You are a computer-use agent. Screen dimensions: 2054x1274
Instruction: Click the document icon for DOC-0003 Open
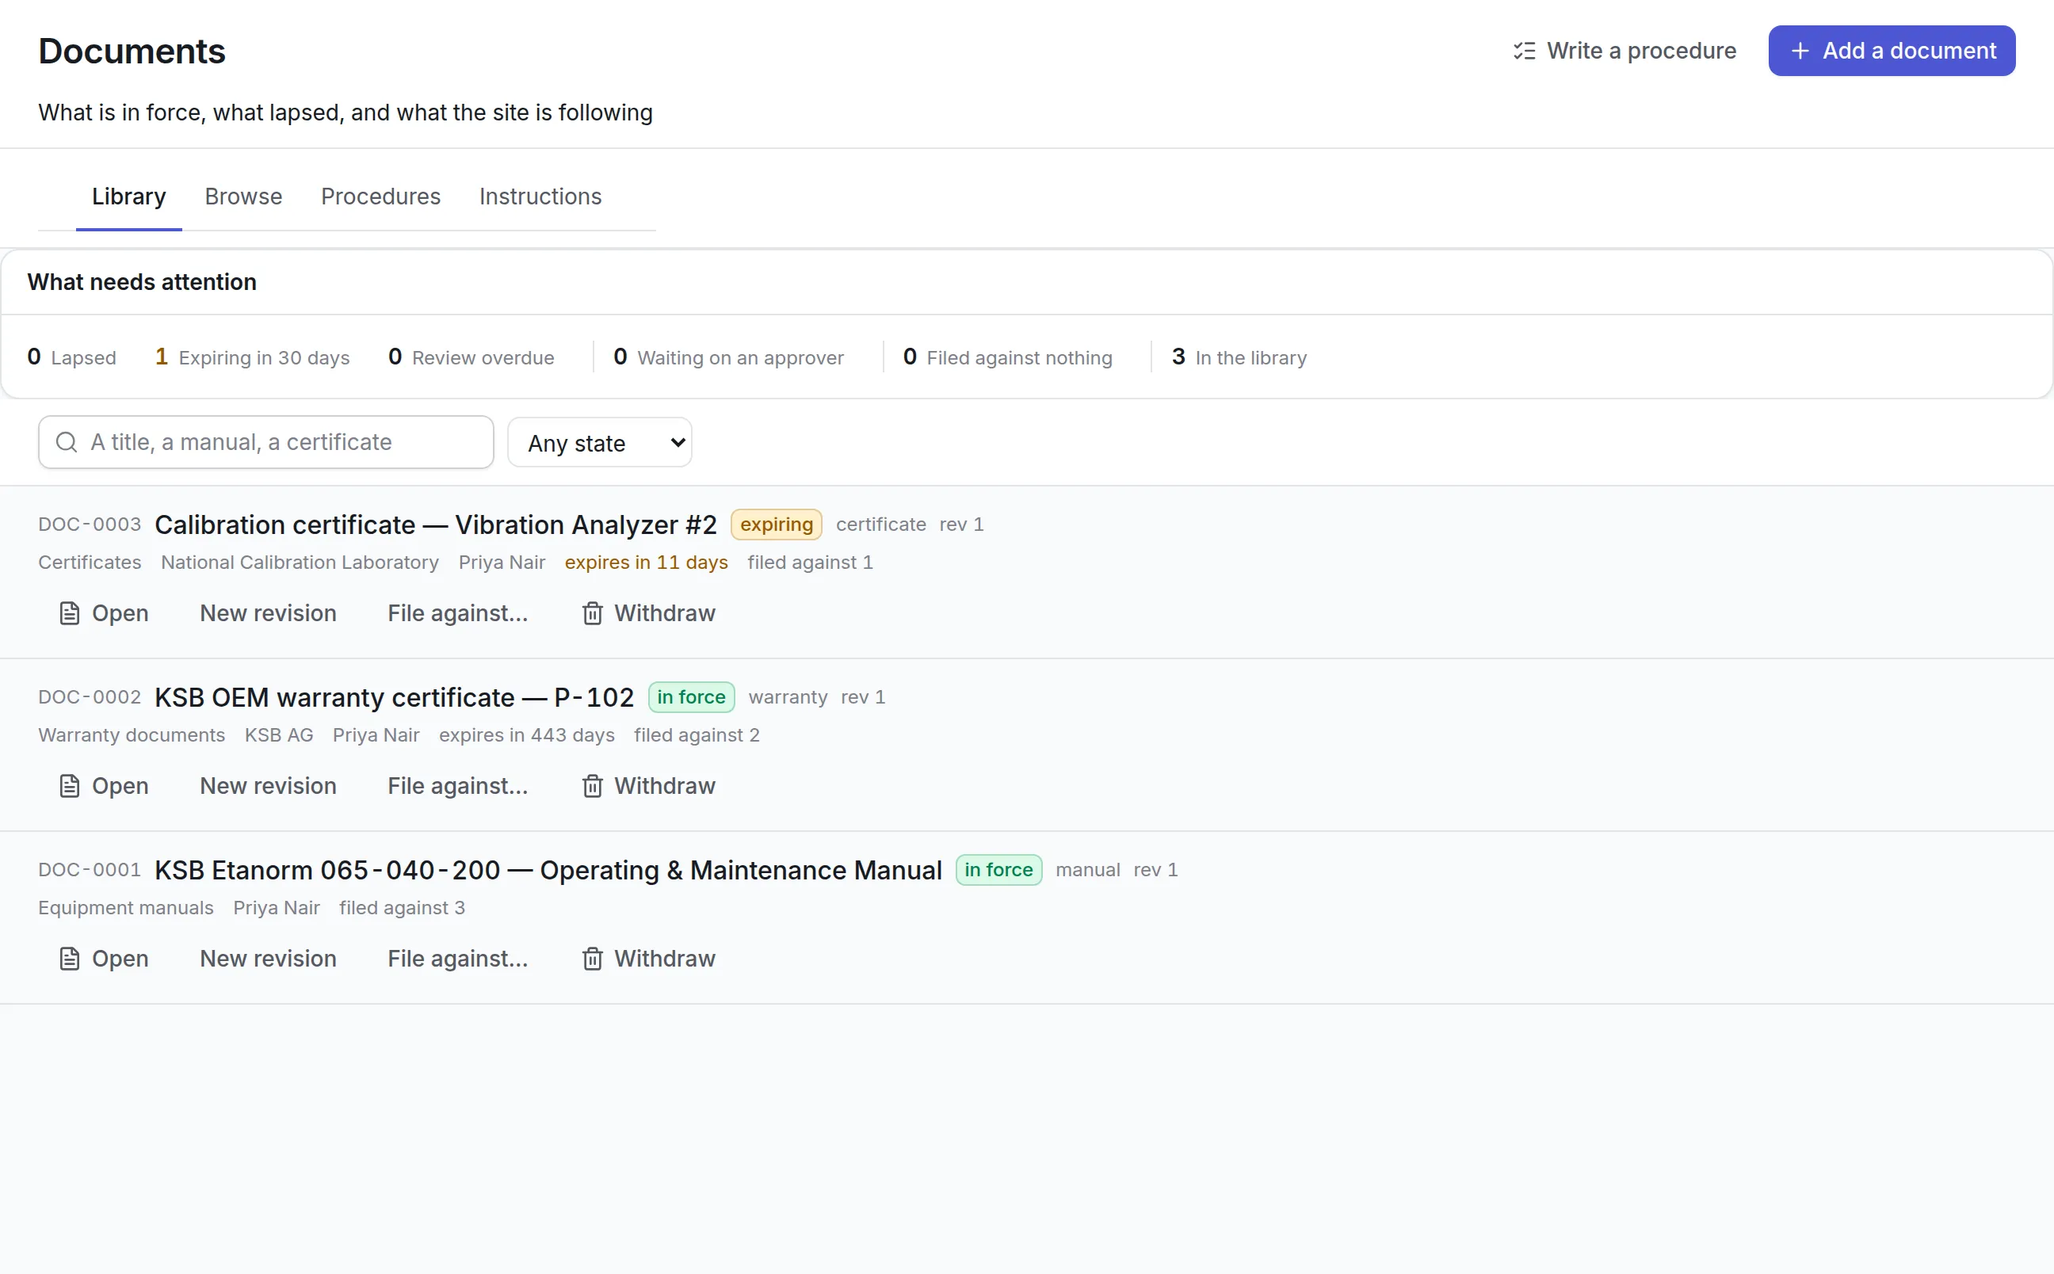pos(69,612)
